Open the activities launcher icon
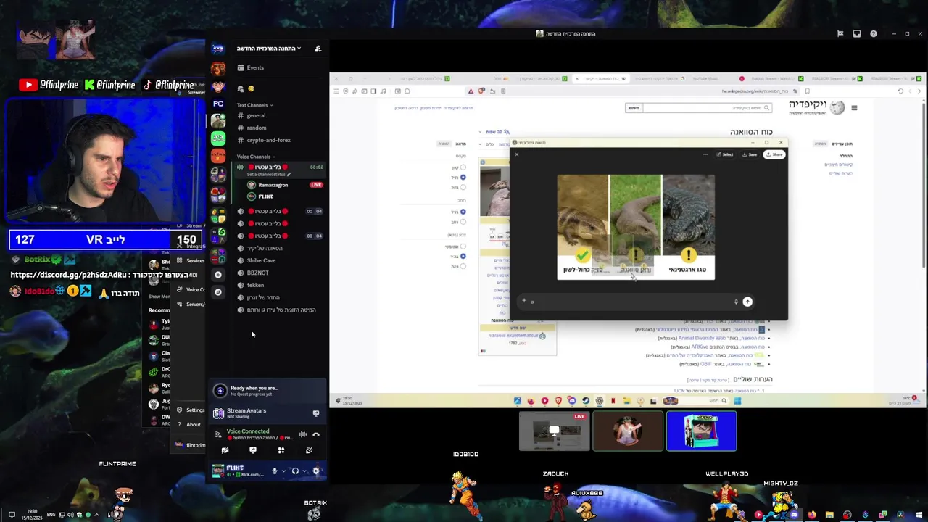The image size is (928, 522). point(281,450)
